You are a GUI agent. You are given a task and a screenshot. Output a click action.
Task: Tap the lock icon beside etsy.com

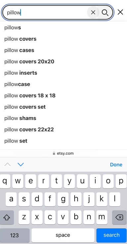[x=54, y=153]
